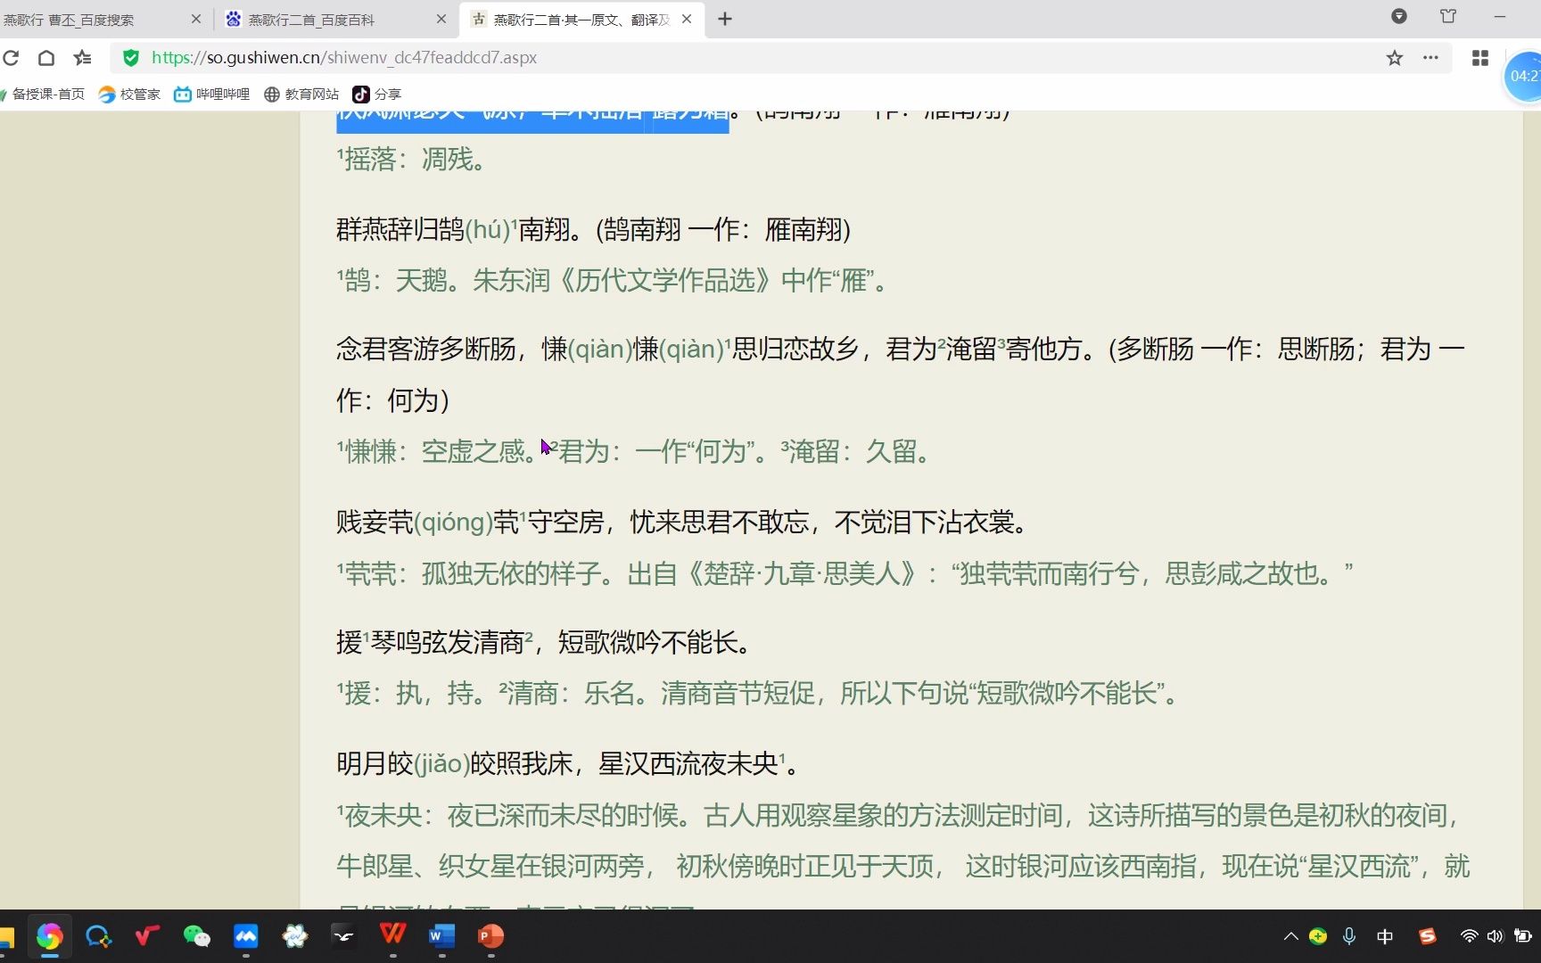Click the annotation 摇落：凋残
The image size is (1541, 963).
(x=412, y=160)
